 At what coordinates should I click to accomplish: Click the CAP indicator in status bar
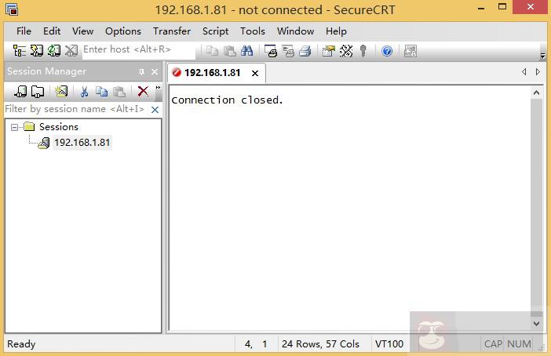coord(493,344)
